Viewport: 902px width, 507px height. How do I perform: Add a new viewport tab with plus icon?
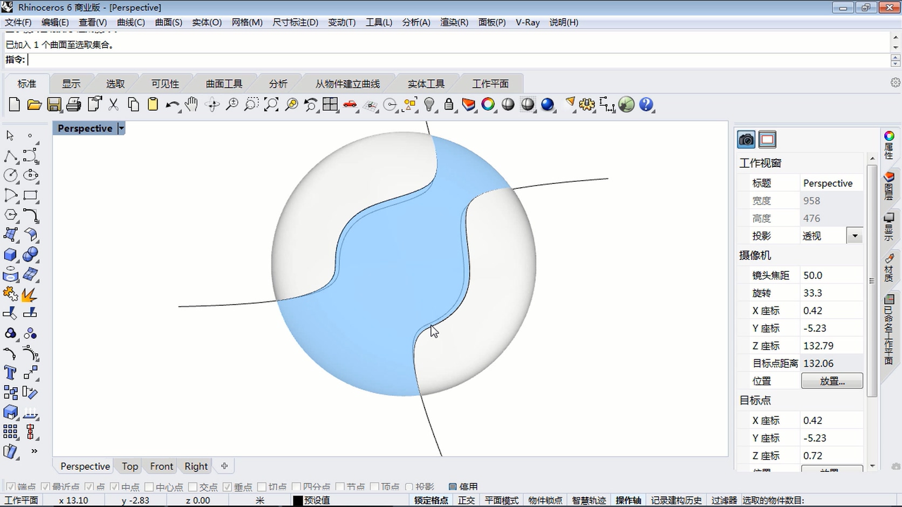tap(224, 466)
